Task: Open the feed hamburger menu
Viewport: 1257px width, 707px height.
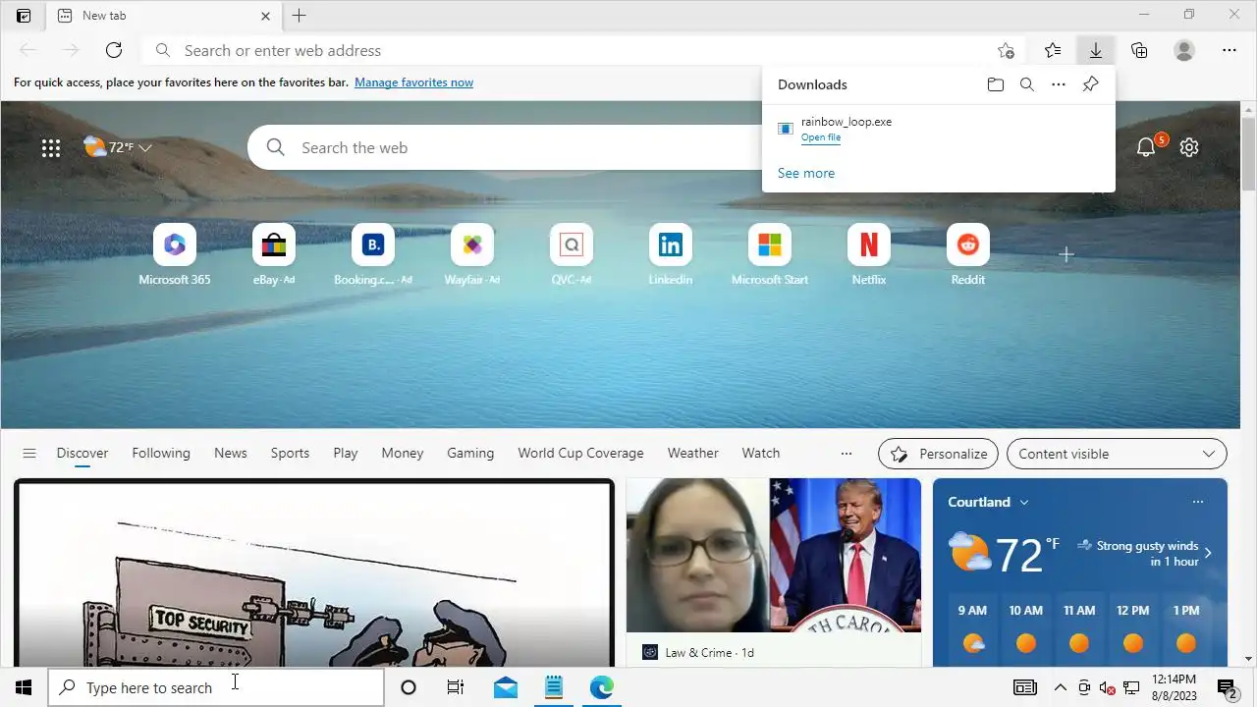Action: coord(29,453)
